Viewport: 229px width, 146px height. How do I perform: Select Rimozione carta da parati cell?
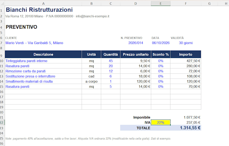(43, 71)
